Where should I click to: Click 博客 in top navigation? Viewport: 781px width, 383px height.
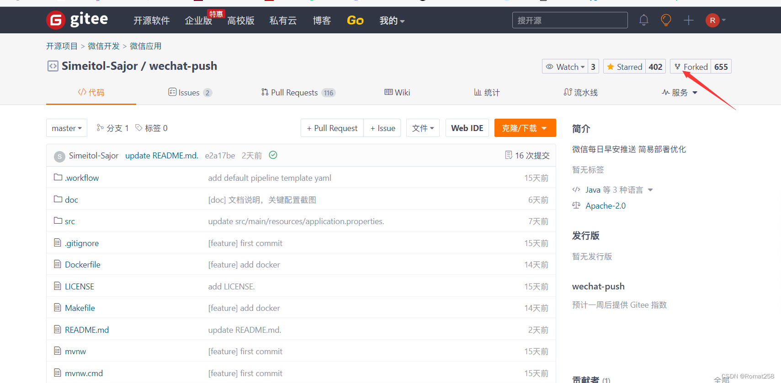[x=322, y=21]
